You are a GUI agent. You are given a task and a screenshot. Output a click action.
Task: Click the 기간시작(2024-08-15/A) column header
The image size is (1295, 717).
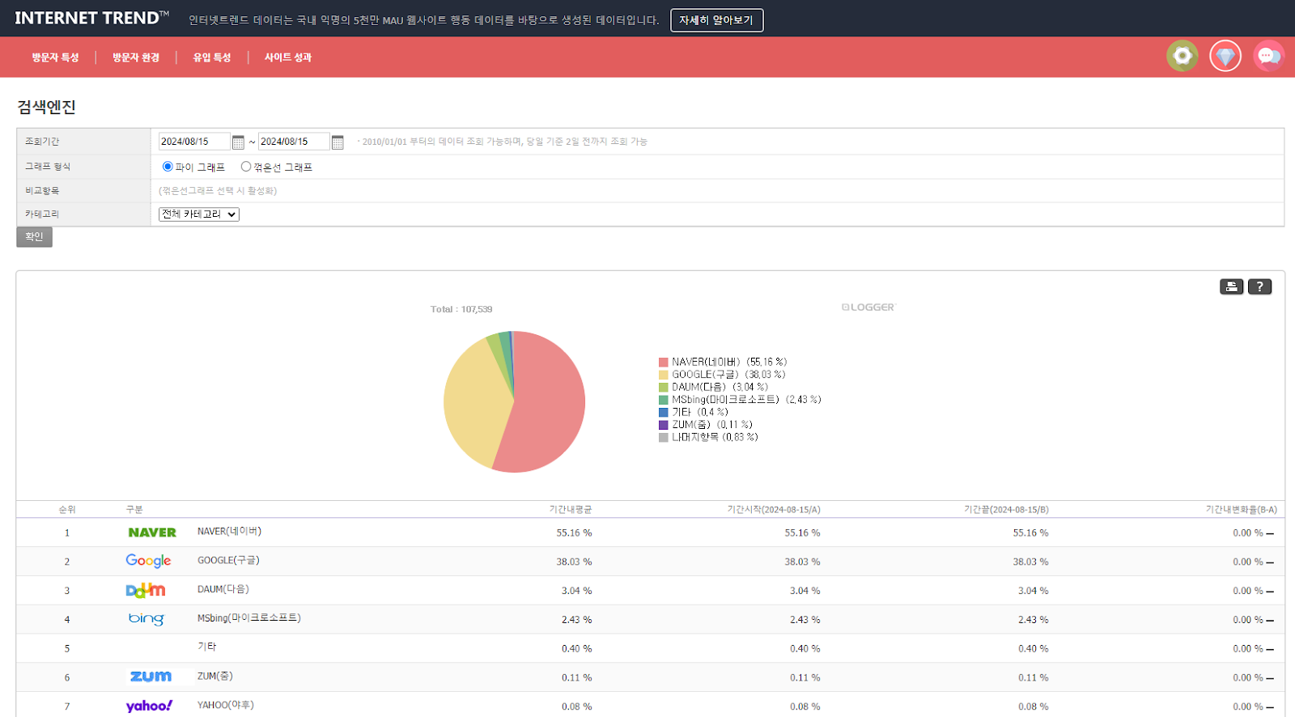[774, 510]
